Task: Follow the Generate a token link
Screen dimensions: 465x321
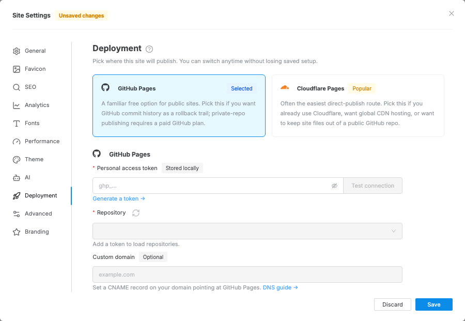Action: (119, 198)
